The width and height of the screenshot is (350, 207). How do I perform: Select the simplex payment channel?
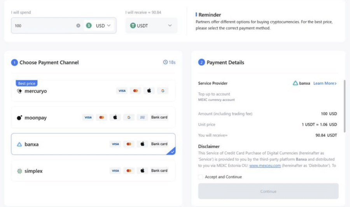93,170
